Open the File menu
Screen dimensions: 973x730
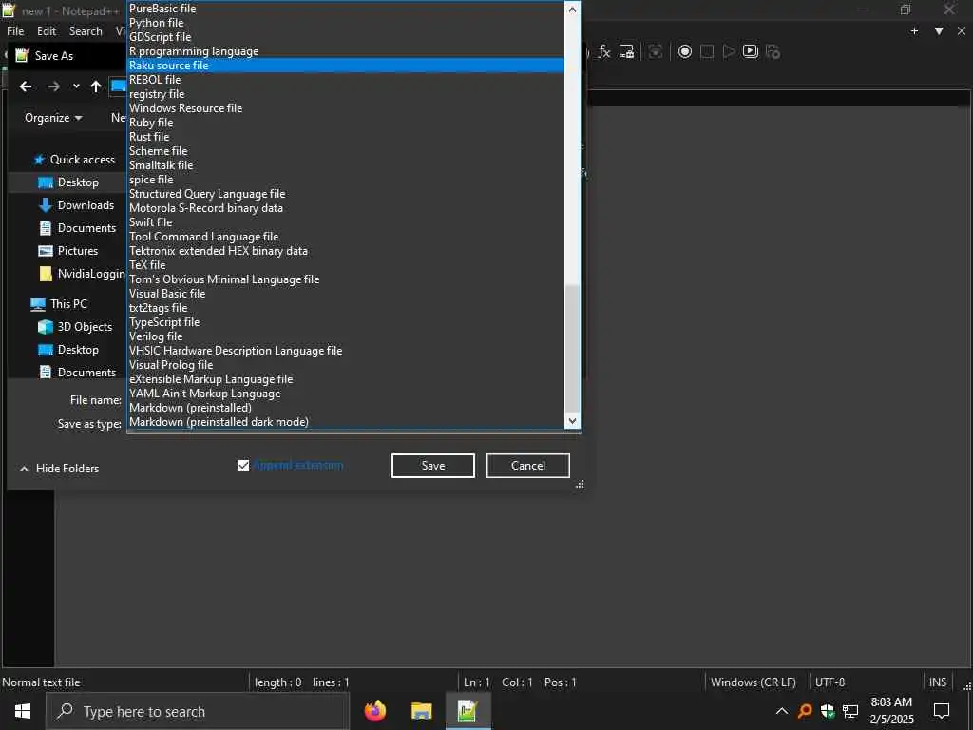point(15,31)
